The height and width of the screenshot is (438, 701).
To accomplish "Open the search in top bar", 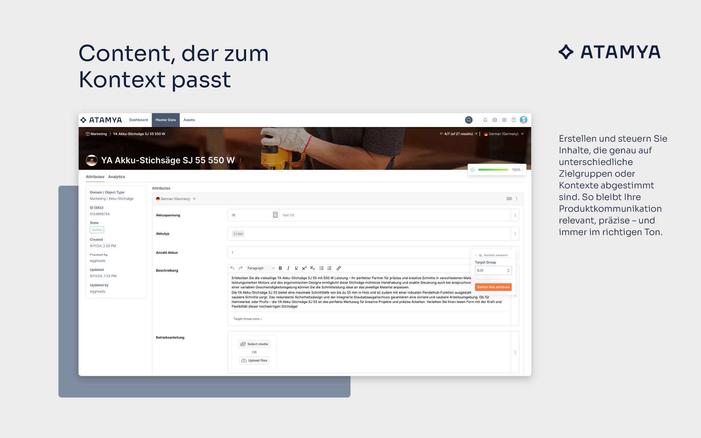I will click(468, 120).
